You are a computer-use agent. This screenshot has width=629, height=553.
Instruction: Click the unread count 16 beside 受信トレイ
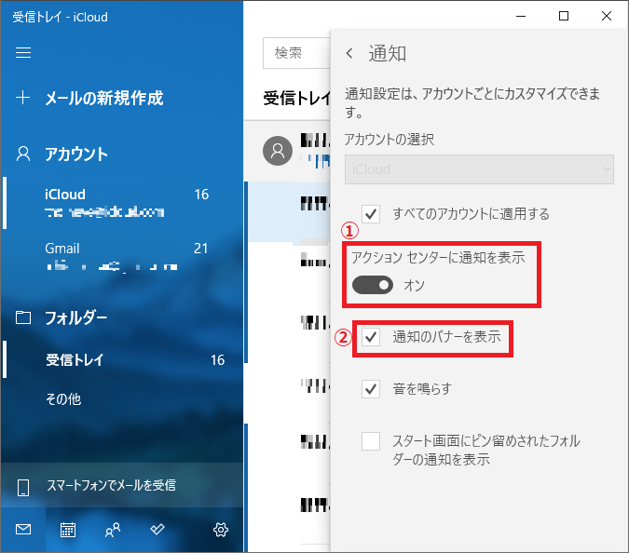click(x=218, y=360)
